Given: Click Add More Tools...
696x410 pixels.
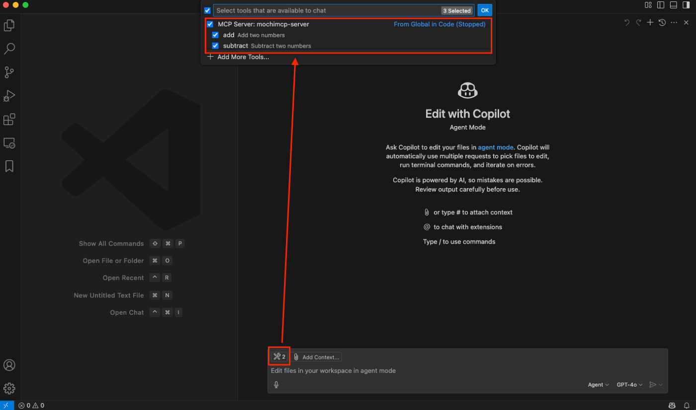Looking at the screenshot, I should pyautogui.click(x=238, y=57).
